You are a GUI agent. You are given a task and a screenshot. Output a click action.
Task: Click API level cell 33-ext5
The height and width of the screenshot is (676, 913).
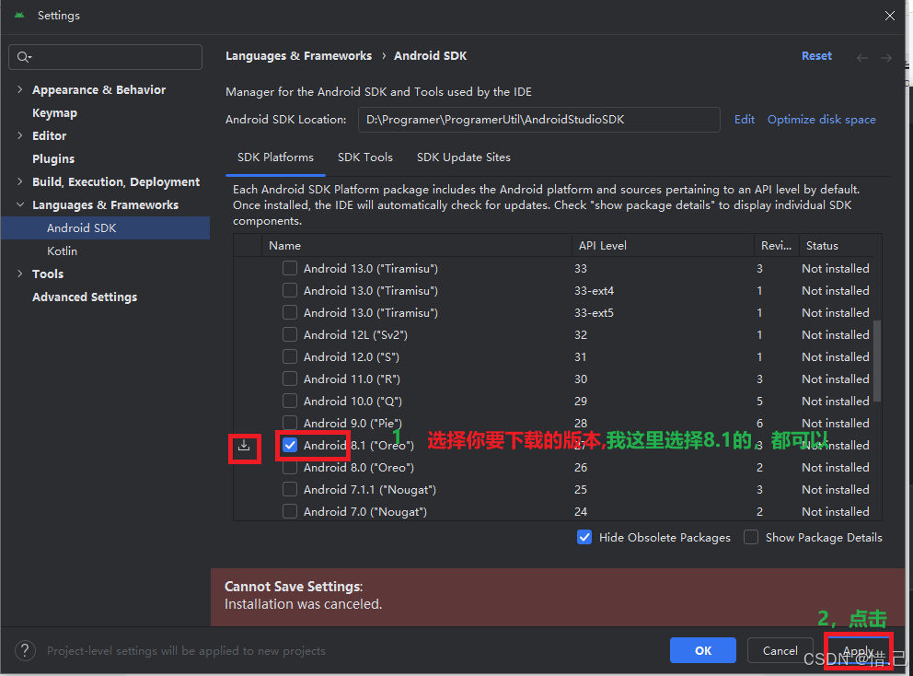click(594, 312)
